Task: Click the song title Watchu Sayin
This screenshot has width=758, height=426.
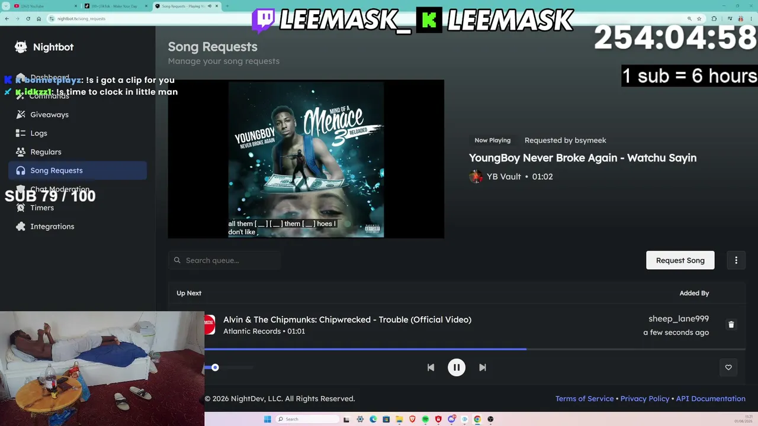Action: click(583, 158)
